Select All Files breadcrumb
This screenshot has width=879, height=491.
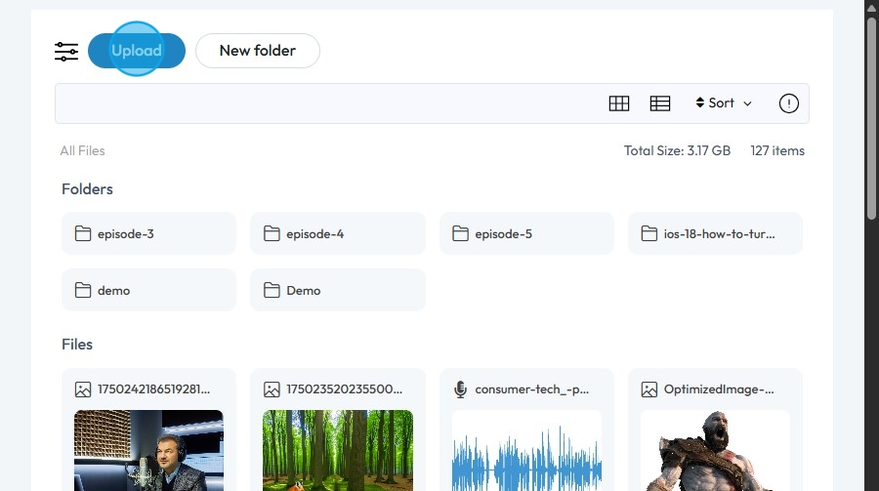82,150
